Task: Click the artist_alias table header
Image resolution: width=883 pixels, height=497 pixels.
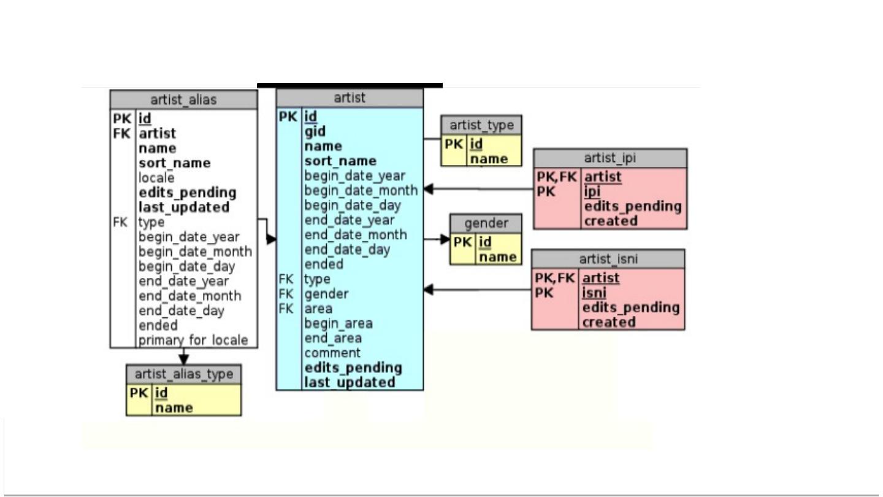Action: tap(183, 99)
